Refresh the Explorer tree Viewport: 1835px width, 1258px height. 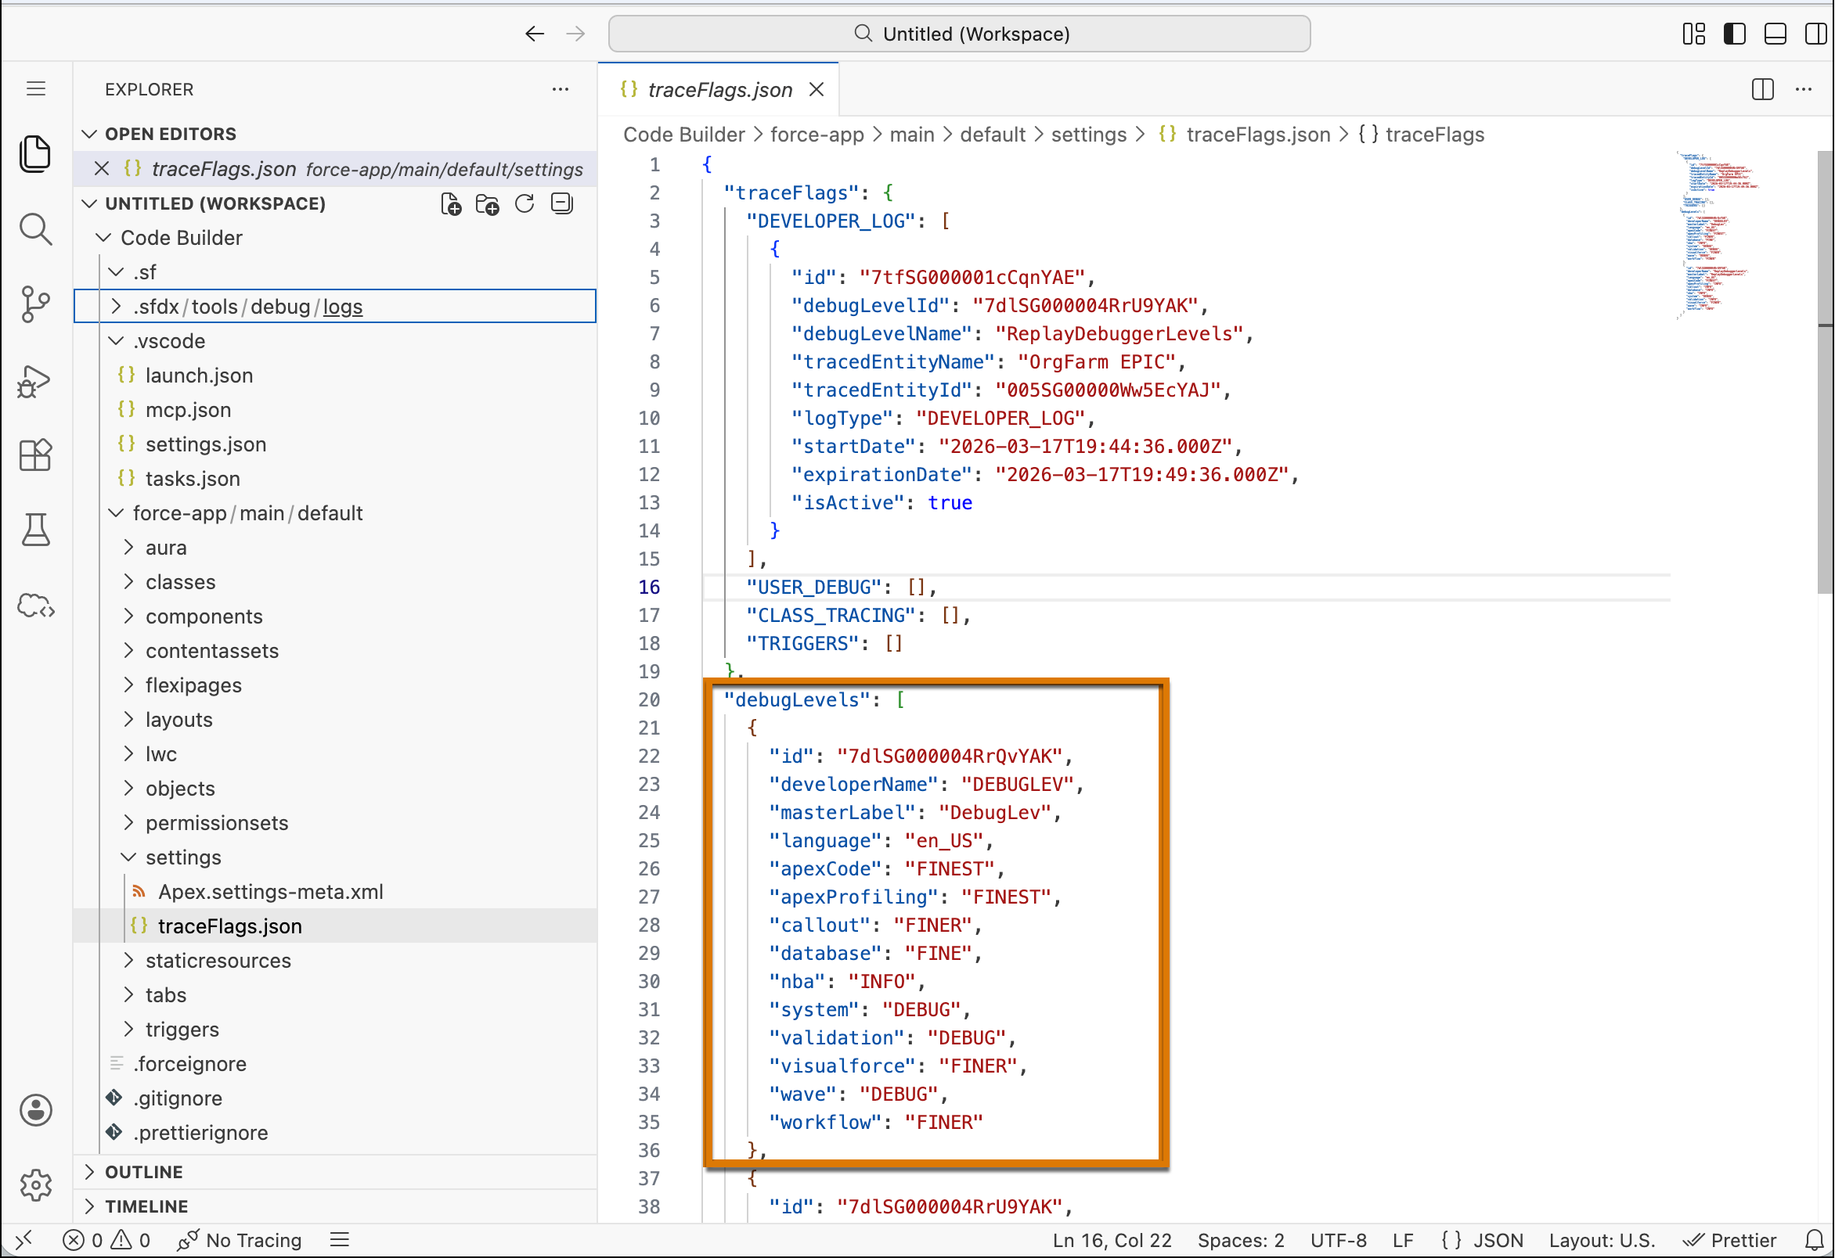pos(525,204)
